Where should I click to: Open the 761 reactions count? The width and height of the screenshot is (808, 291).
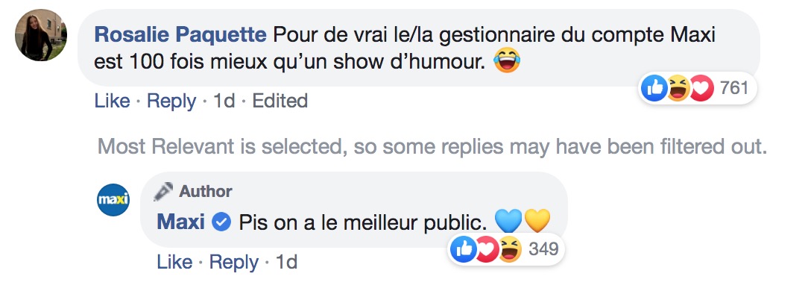point(733,88)
